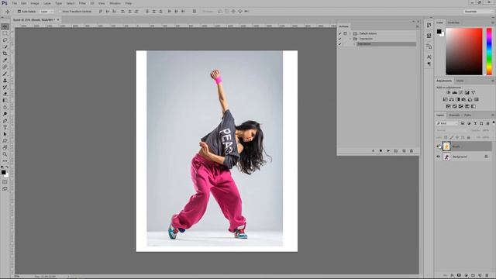This screenshot has height=279, width=496.
Task: Select the Crop tool
Action: pyautogui.click(x=5, y=53)
